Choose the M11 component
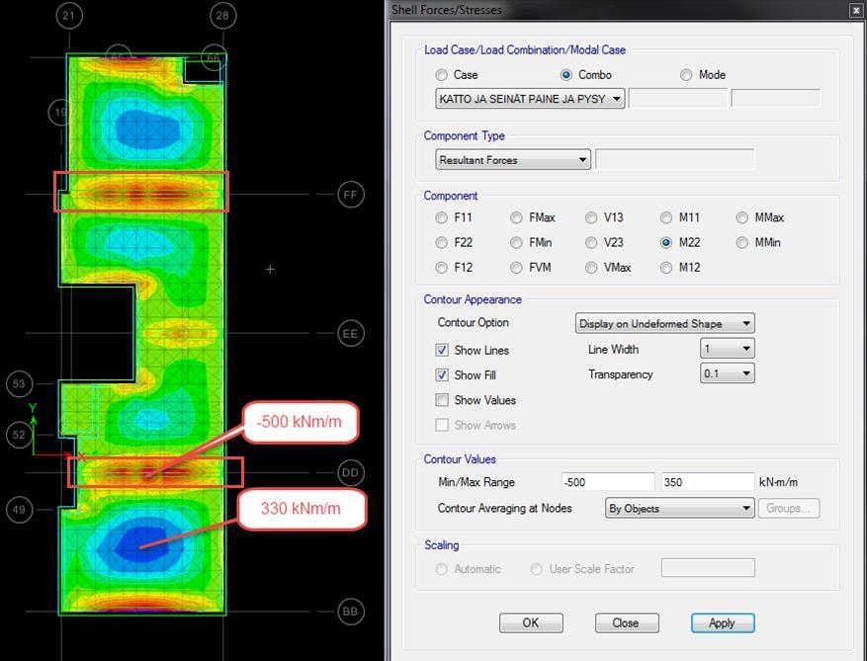This screenshot has height=661, width=867. [666, 217]
